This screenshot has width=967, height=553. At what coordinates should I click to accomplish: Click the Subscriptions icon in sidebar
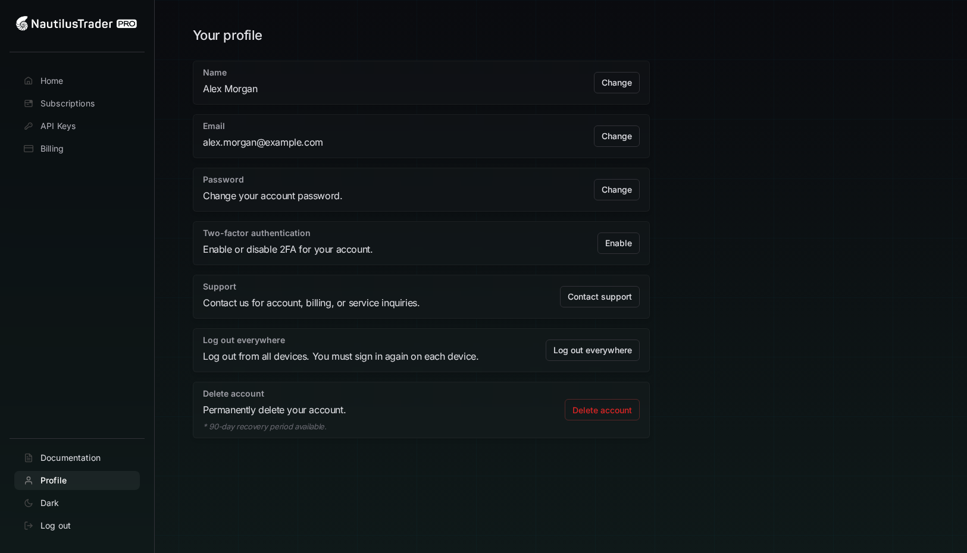[29, 103]
